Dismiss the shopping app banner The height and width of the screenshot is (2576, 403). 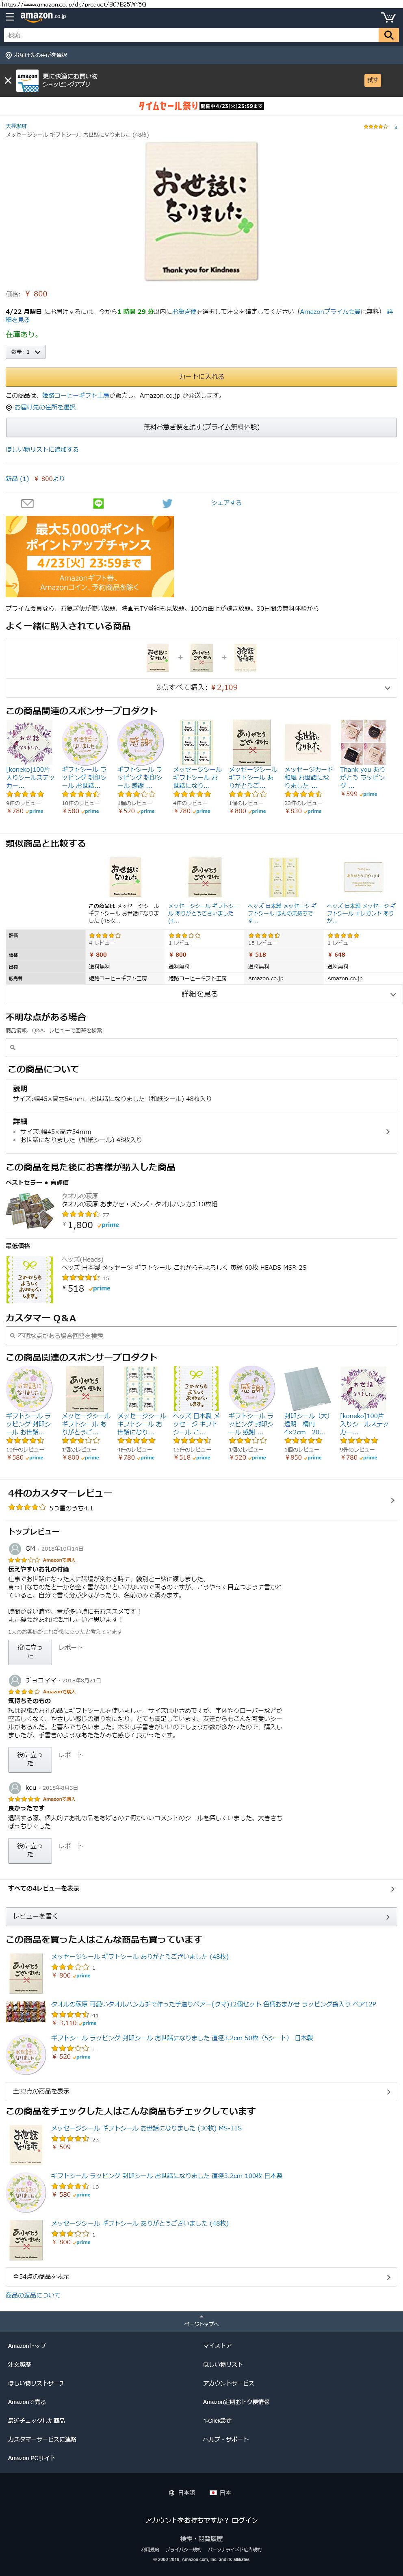point(8,80)
